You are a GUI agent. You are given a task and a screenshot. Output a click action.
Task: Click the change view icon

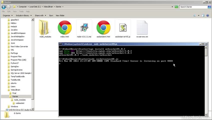point(195,15)
